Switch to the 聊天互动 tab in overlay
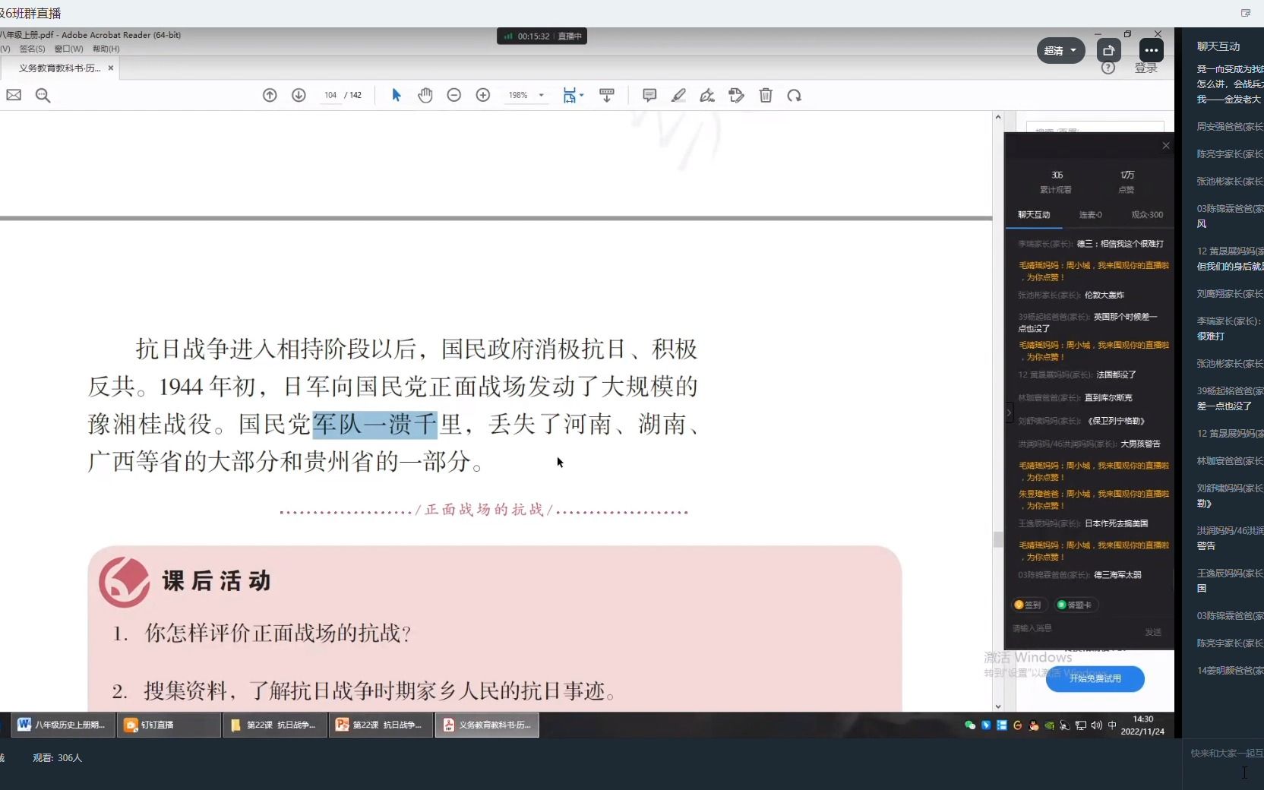Image resolution: width=1264 pixels, height=790 pixels. click(x=1034, y=215)
